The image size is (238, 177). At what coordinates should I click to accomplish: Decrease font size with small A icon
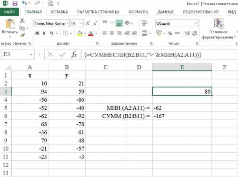(95, 23)
